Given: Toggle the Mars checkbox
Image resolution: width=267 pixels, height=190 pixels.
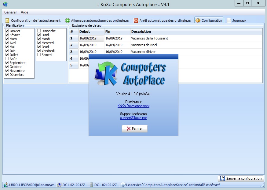Looking at the screenshot, I should click(x=7, y=39).
